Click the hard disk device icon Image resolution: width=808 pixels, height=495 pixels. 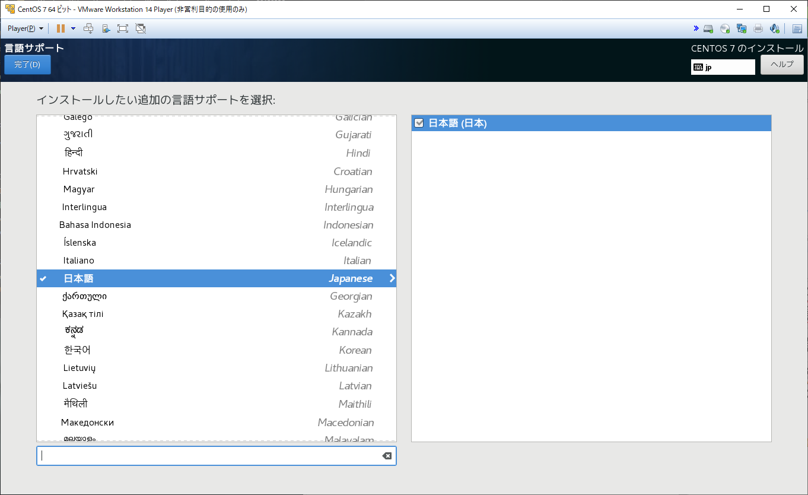coord(708,28)
